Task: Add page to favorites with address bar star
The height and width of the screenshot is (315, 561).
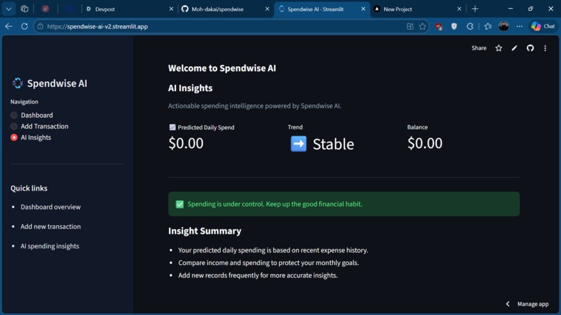Action: pyautogui.click(x=422, y=26)
